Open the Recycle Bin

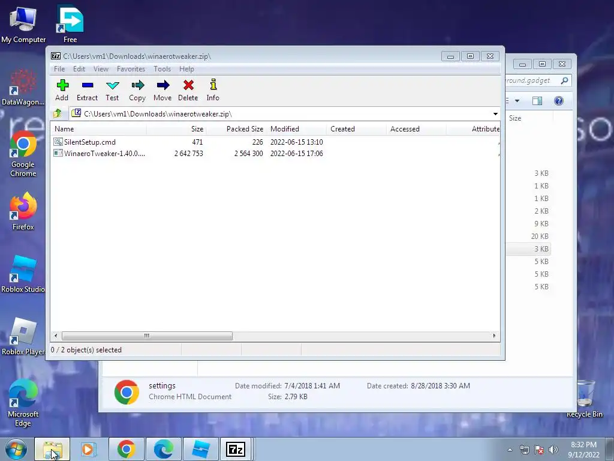tap(585, 399)
